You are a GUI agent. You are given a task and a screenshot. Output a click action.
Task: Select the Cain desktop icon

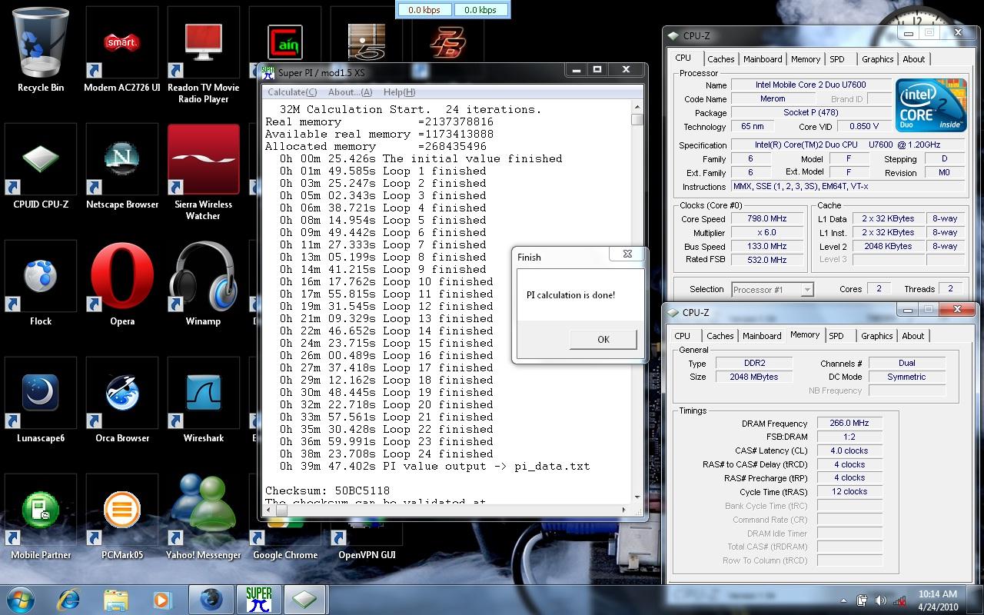[285, 42]
